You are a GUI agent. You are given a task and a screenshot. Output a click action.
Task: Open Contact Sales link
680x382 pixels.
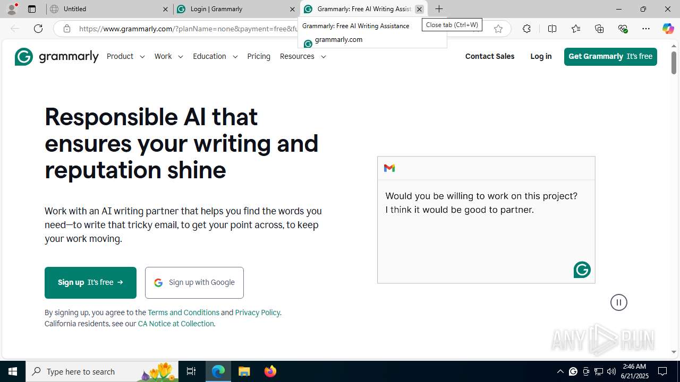tap(490, 56)
